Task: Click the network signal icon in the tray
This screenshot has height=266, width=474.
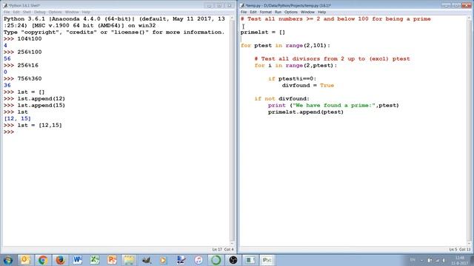Action: pyautogui.click(x=437, y=260)
